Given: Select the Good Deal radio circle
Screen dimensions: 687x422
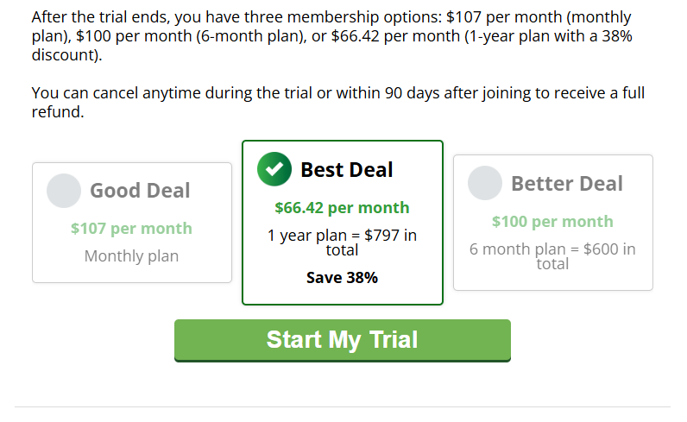Looking at the screenshot, I should coord(64,191).
